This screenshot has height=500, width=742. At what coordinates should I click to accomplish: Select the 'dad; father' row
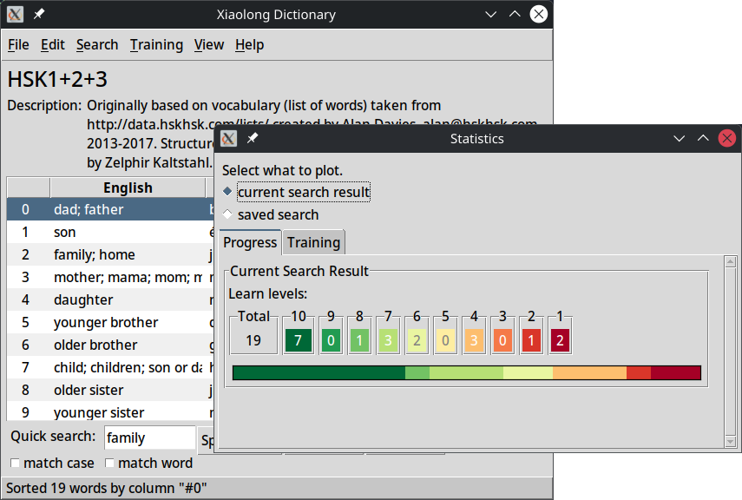click(x=110, y=209)
